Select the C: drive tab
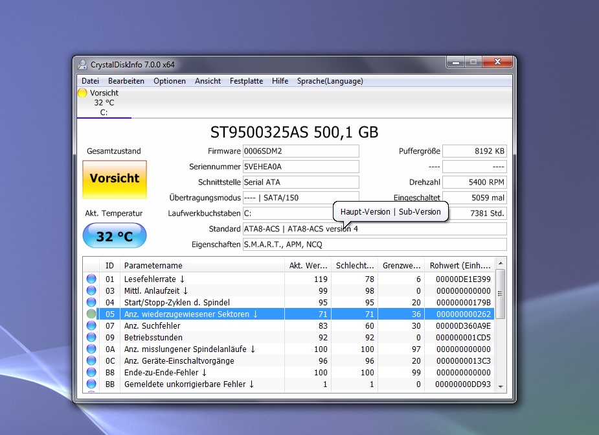 click(104, 102)
